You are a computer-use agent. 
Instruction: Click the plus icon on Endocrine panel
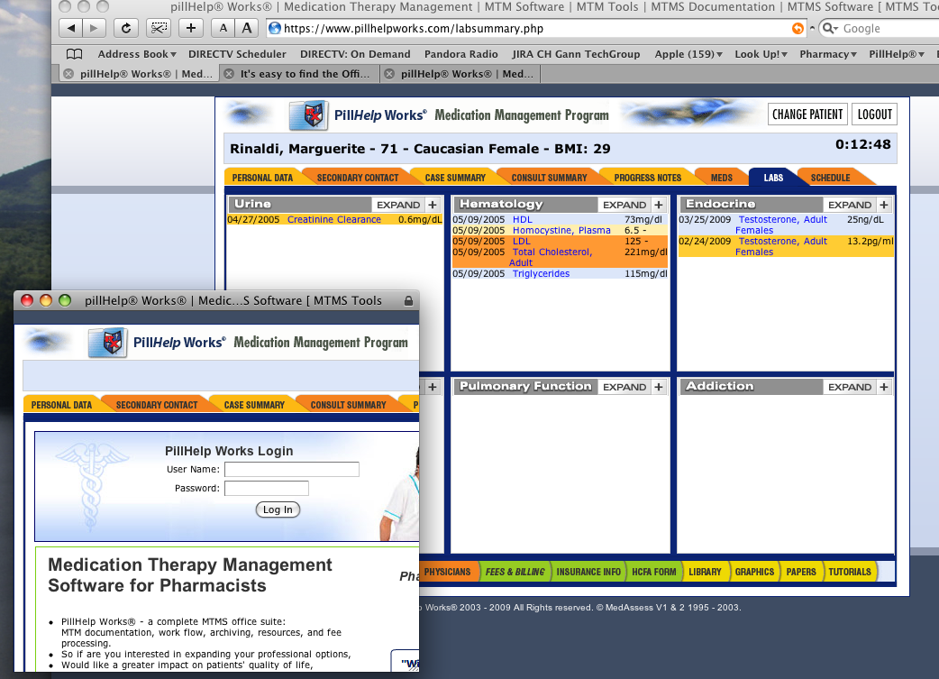pos(884,205)
